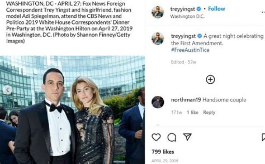Follow the treyyingst account
The height and width of the screenshot is (164, 265).
(216, 9)
